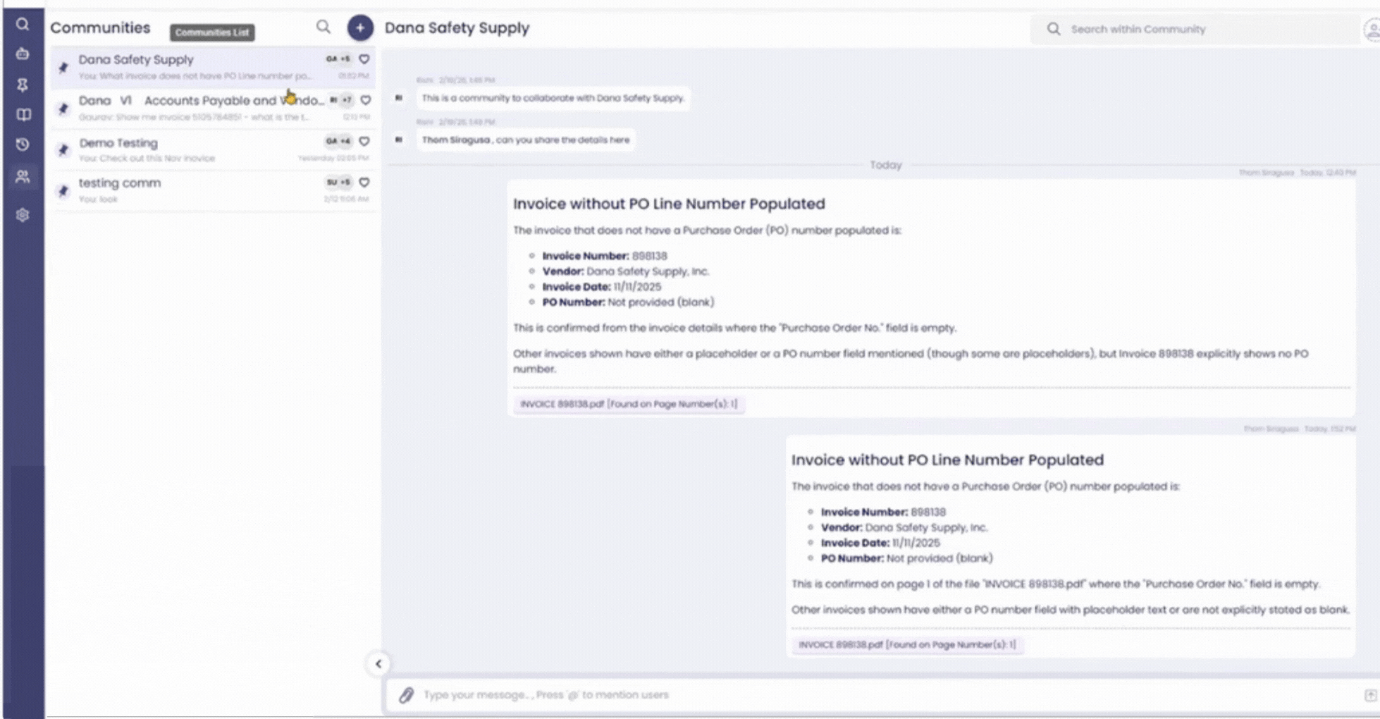Select the pinned items icon in sidebar
This screenshot has width=1380, height=719.
click(x=23, y=84)
